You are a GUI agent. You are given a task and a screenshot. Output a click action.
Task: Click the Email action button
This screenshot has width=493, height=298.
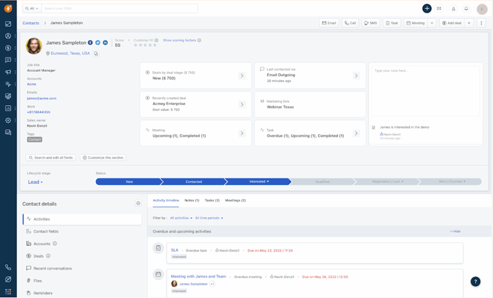coord(329,23)
